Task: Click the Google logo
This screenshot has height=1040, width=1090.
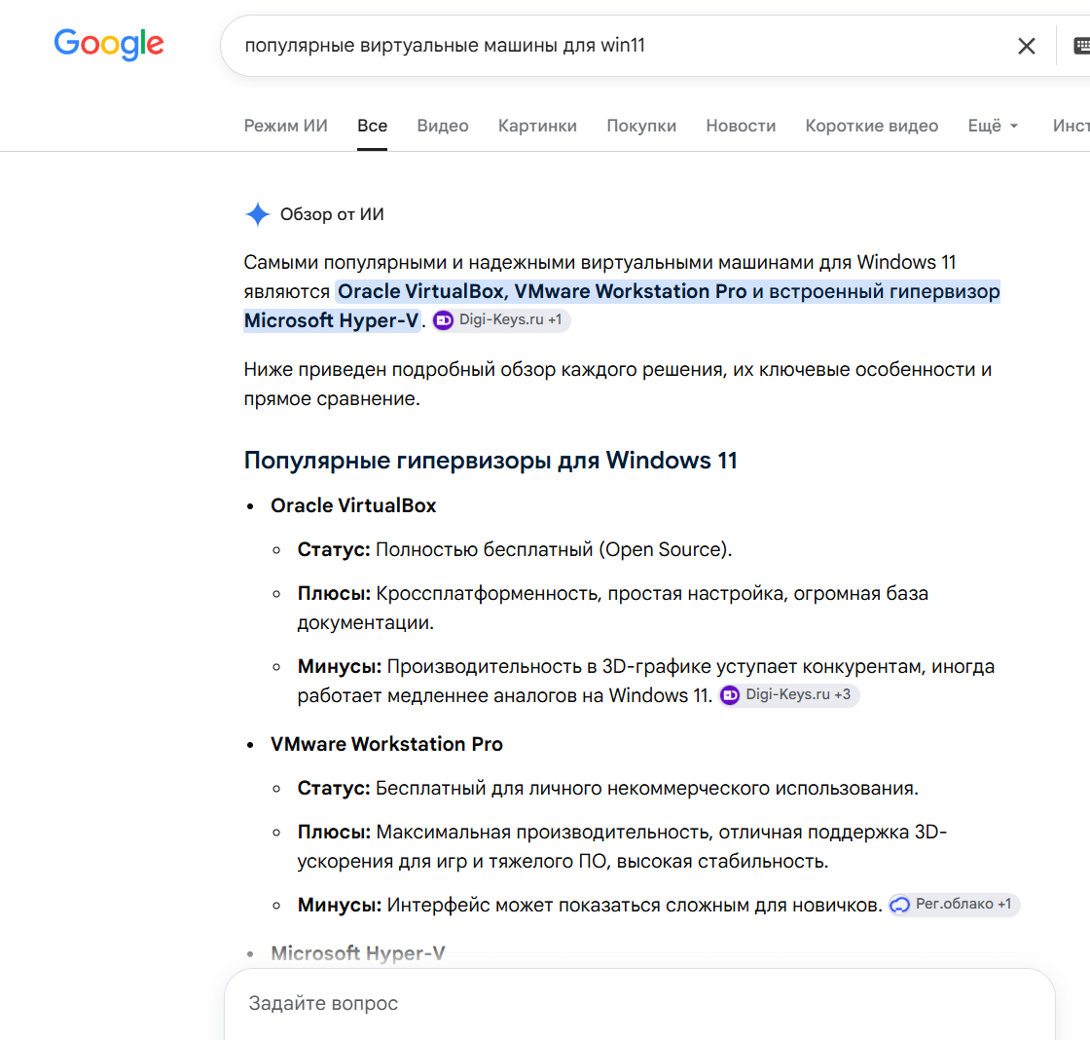Action: pos(109,44)
